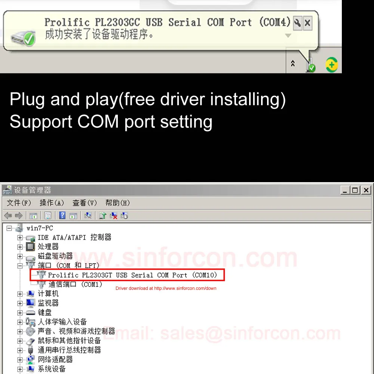Expand the 网络适配器 tree node

coord(20,360)
